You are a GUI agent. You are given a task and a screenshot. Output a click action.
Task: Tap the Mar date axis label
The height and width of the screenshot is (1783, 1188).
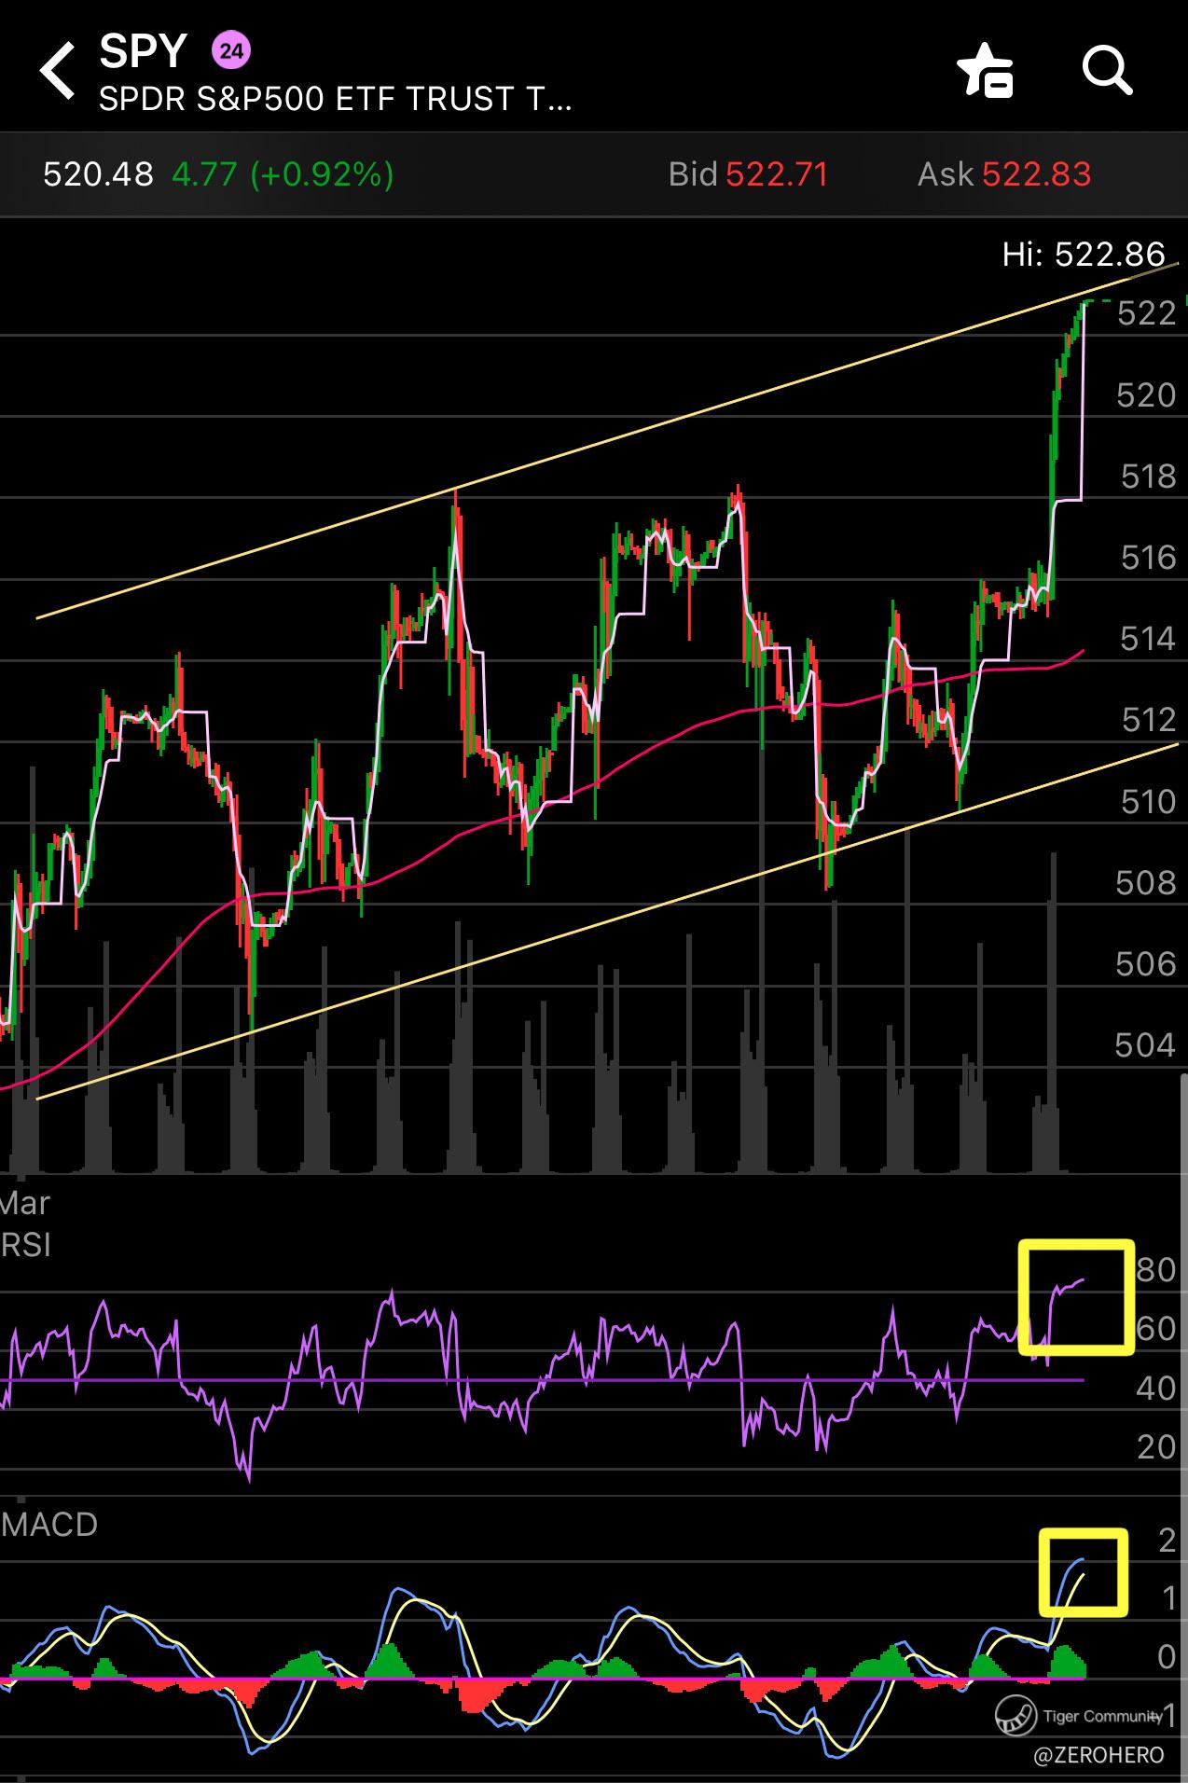[25, 1203]
